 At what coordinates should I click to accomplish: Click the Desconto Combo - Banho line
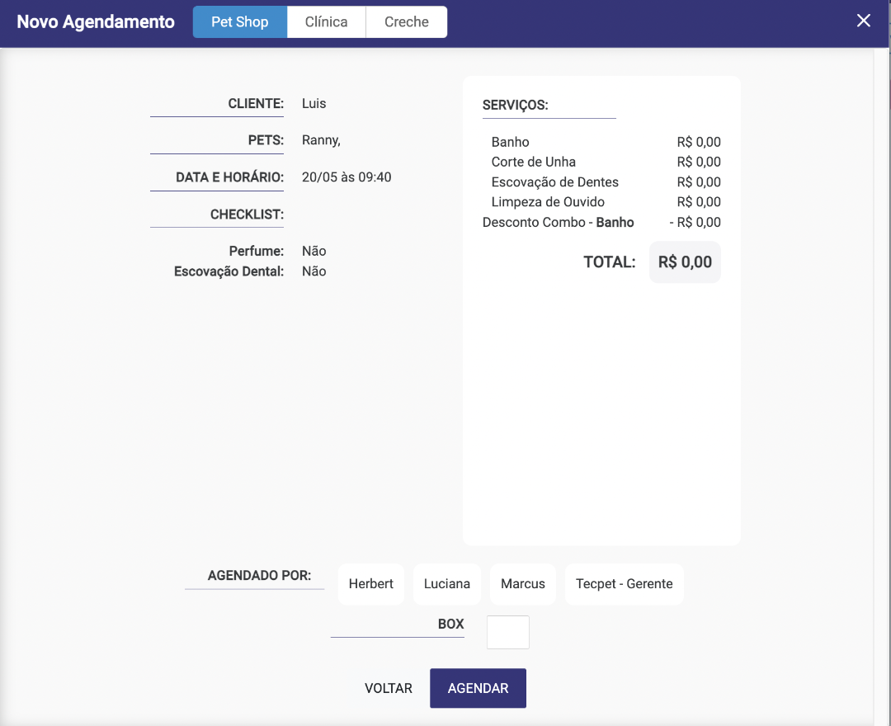559,223
